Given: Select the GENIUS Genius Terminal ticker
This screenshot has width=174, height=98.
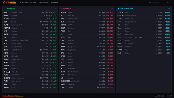Looking at the screenshot, I should point(121,16).
